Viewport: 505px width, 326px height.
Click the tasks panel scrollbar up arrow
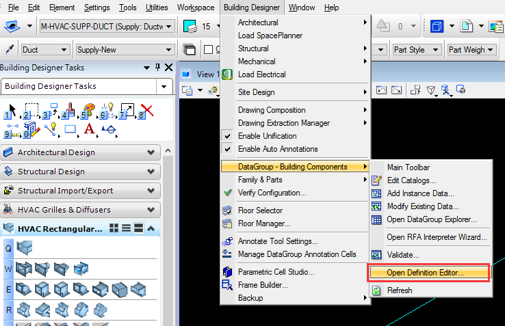point(168,150)
